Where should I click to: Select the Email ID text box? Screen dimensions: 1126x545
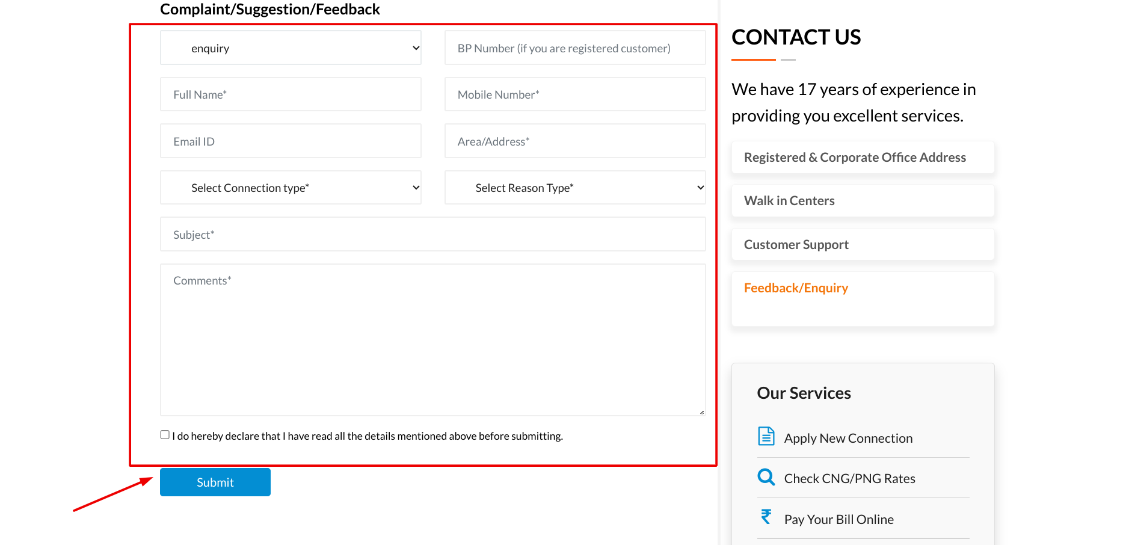[x=291, y=141]
